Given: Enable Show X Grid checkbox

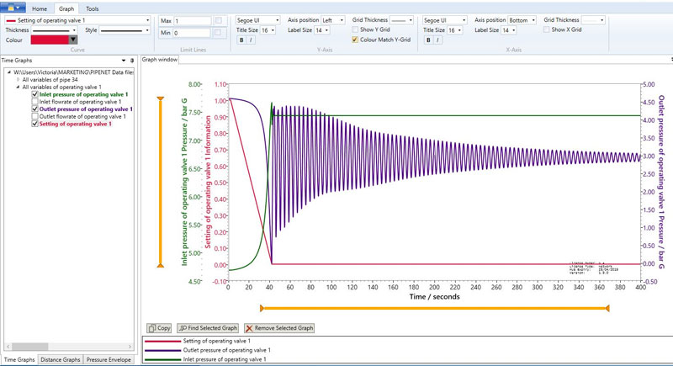Looking at the screenshot, I should pos(546,29).
